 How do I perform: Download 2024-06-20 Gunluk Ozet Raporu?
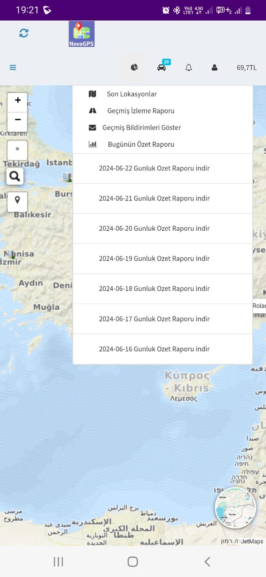tap(163, 229)
